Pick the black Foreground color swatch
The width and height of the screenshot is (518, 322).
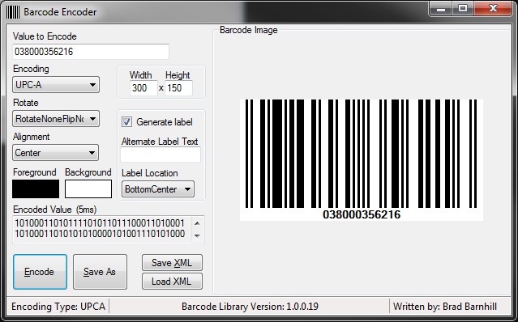point(36,189)
